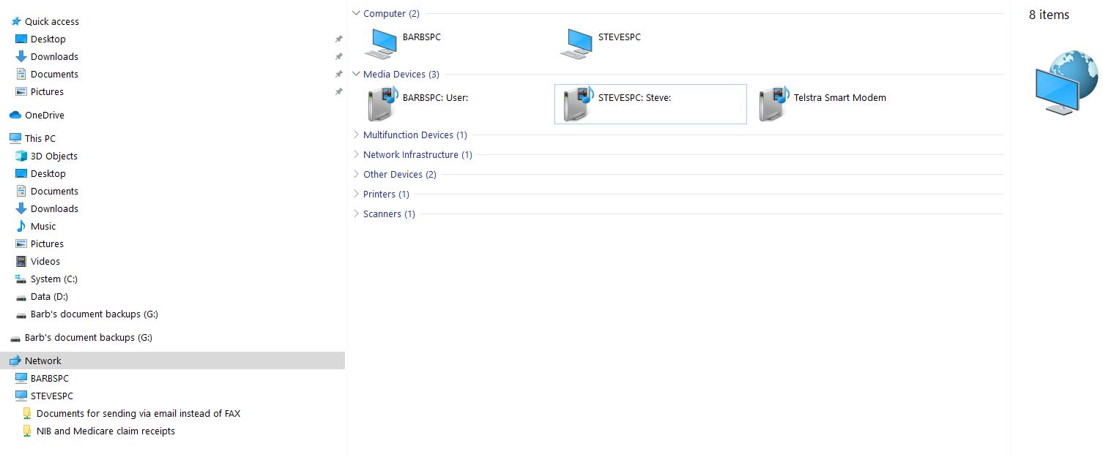Collapse the Media Devices (3) group

[356, 74]
